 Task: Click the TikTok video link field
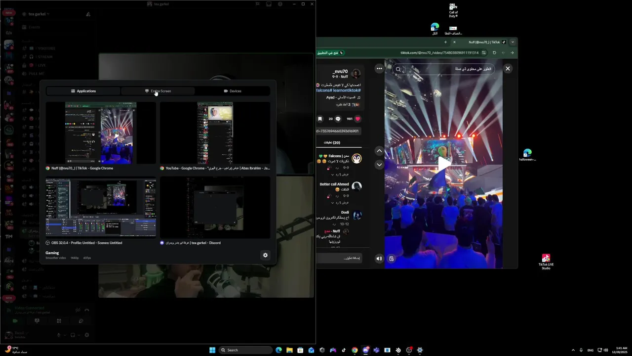pyautogui.click(x=339, y=131)
